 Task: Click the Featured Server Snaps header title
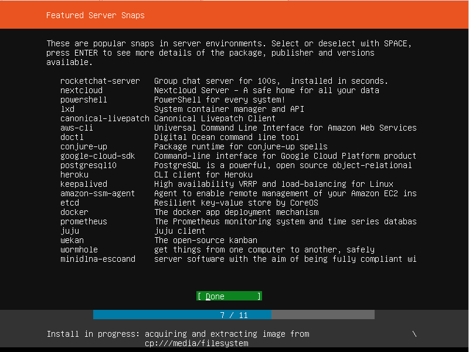[96, 15]
